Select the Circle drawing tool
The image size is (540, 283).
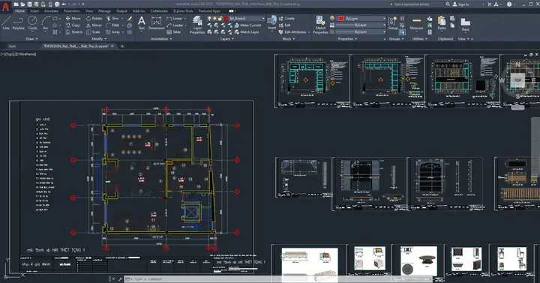(x=32, y=23)
